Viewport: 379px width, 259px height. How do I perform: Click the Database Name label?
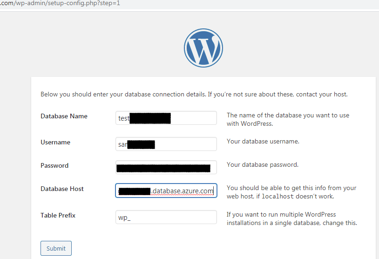[x=64, y=116]
